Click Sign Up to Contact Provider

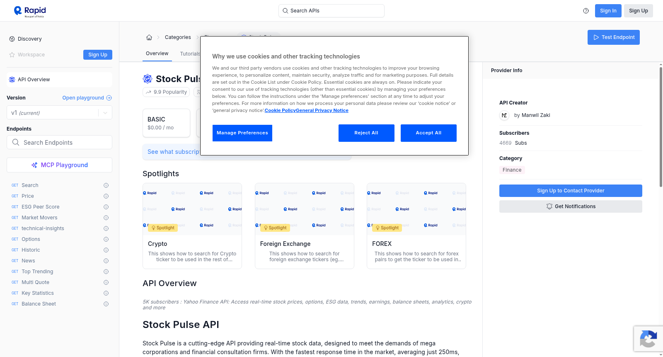pyautogui.click(x=571, y=191)
